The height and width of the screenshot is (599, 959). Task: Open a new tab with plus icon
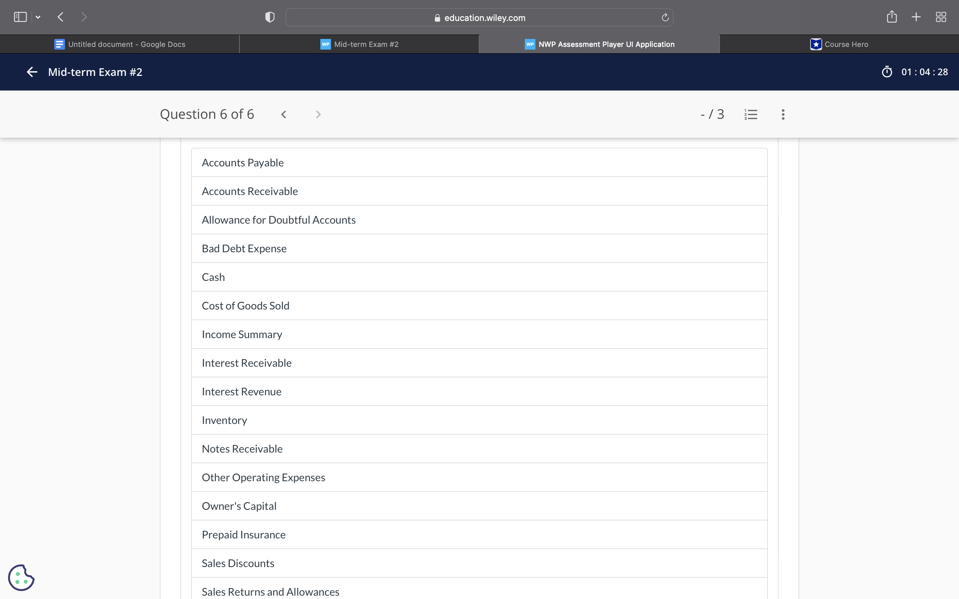pos(916,17)
